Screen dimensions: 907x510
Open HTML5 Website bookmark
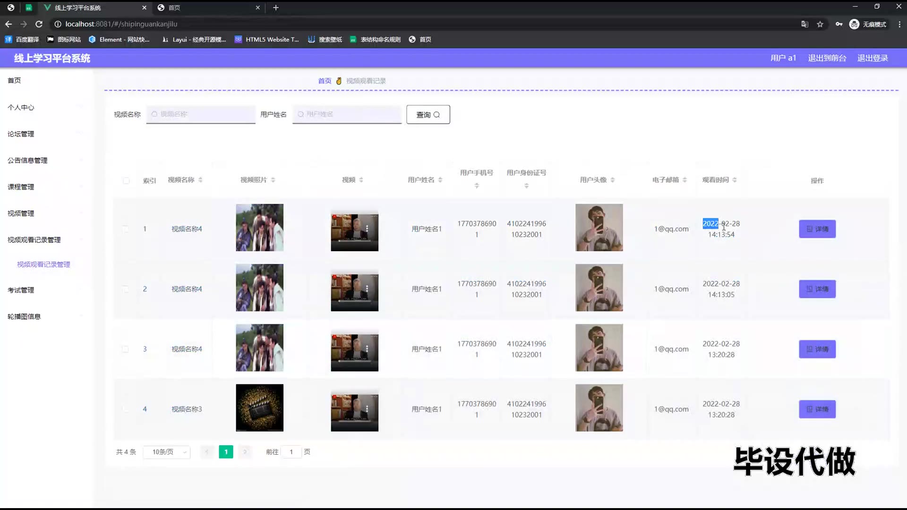point(267,40)
